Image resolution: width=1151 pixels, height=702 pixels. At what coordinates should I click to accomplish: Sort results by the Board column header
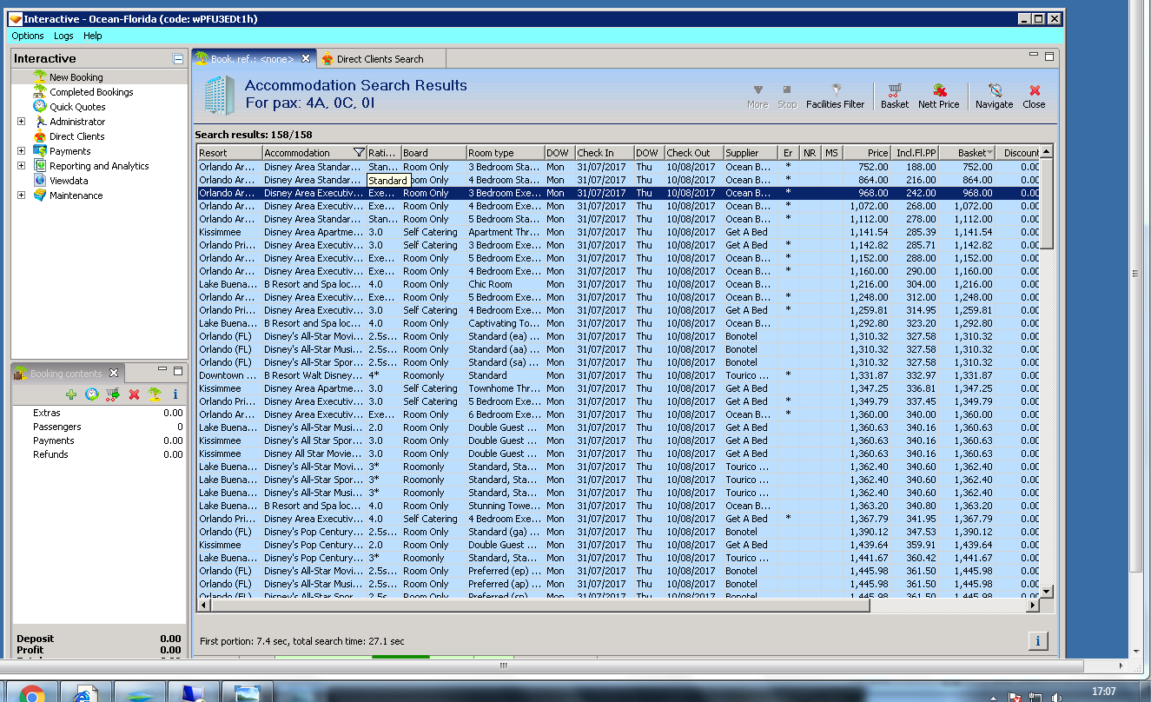tap(433, 153)
